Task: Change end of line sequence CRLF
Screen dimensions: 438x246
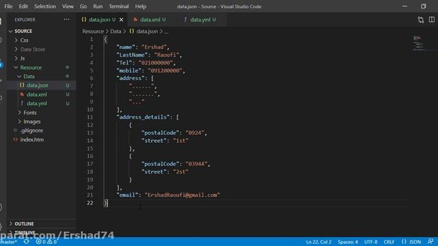Action: (389, 242)
